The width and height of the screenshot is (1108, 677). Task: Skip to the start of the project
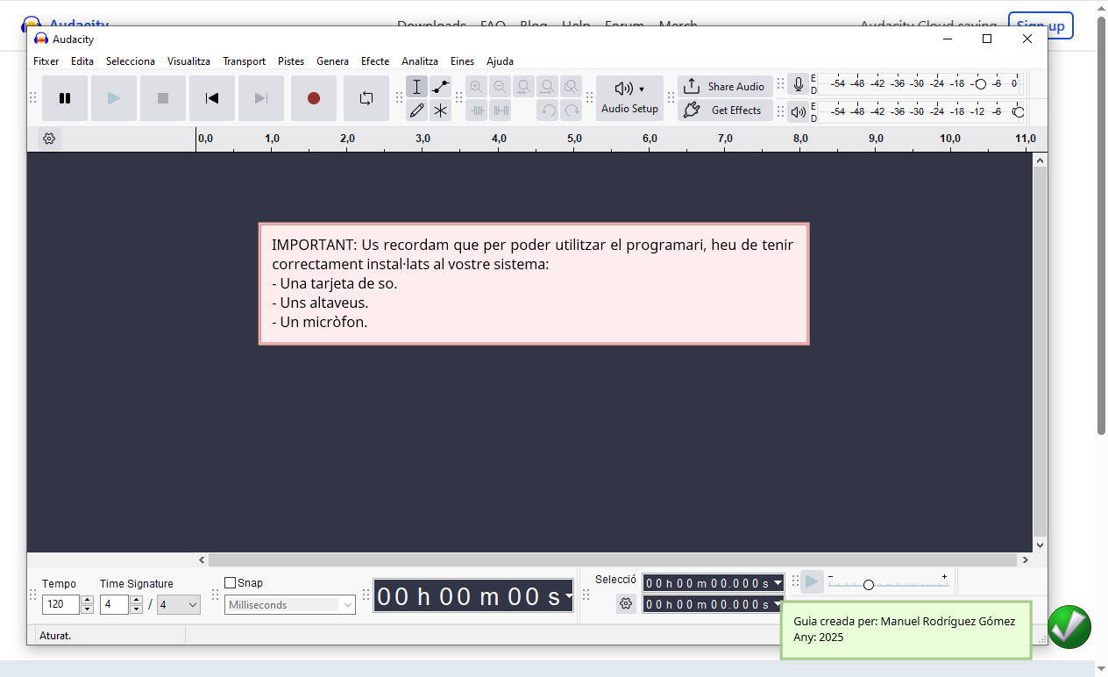click(x=212, y=98)
